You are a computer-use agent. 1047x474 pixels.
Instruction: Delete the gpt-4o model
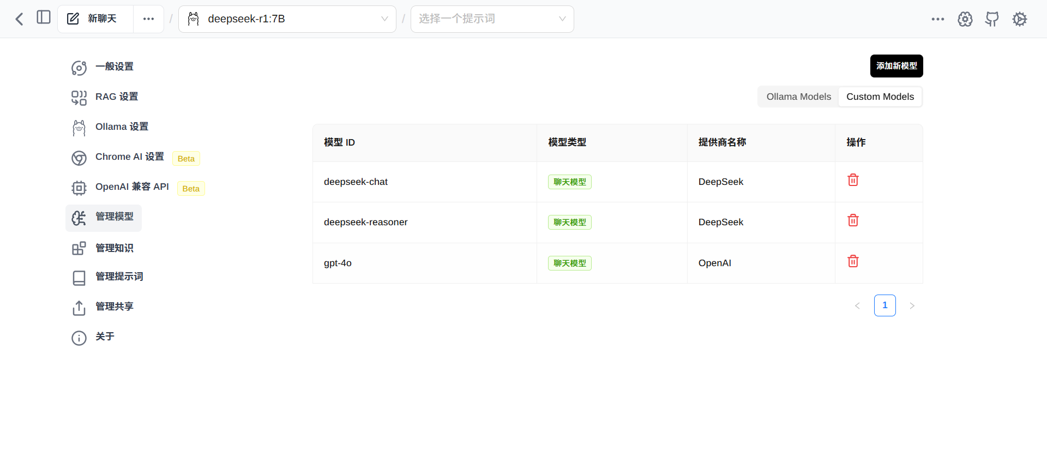pos(853,261)
